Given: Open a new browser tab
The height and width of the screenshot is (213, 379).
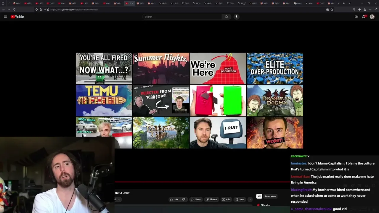Looking at the screenshot, I should 344,3.
